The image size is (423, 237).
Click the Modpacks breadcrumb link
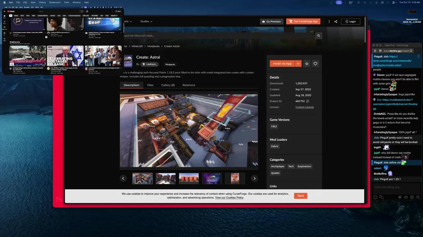pyautogui.click(x=153, y=46)
